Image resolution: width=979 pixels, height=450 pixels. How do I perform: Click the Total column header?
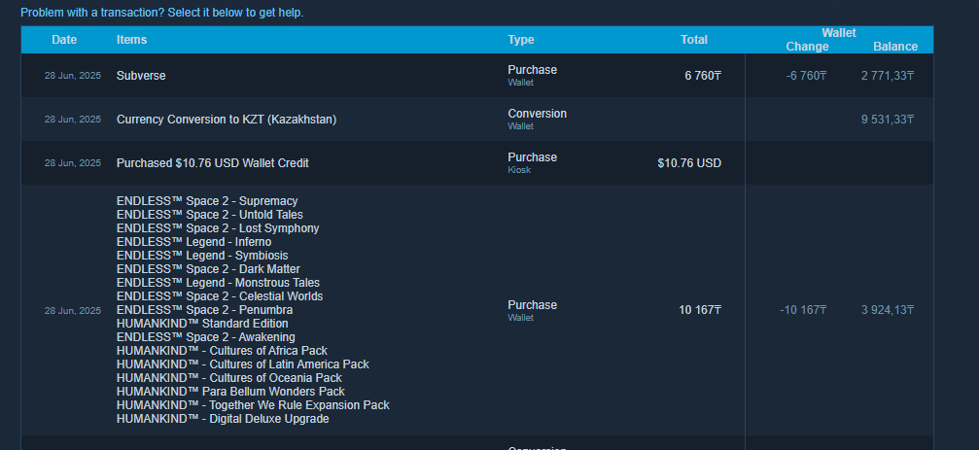pos(694,39)
